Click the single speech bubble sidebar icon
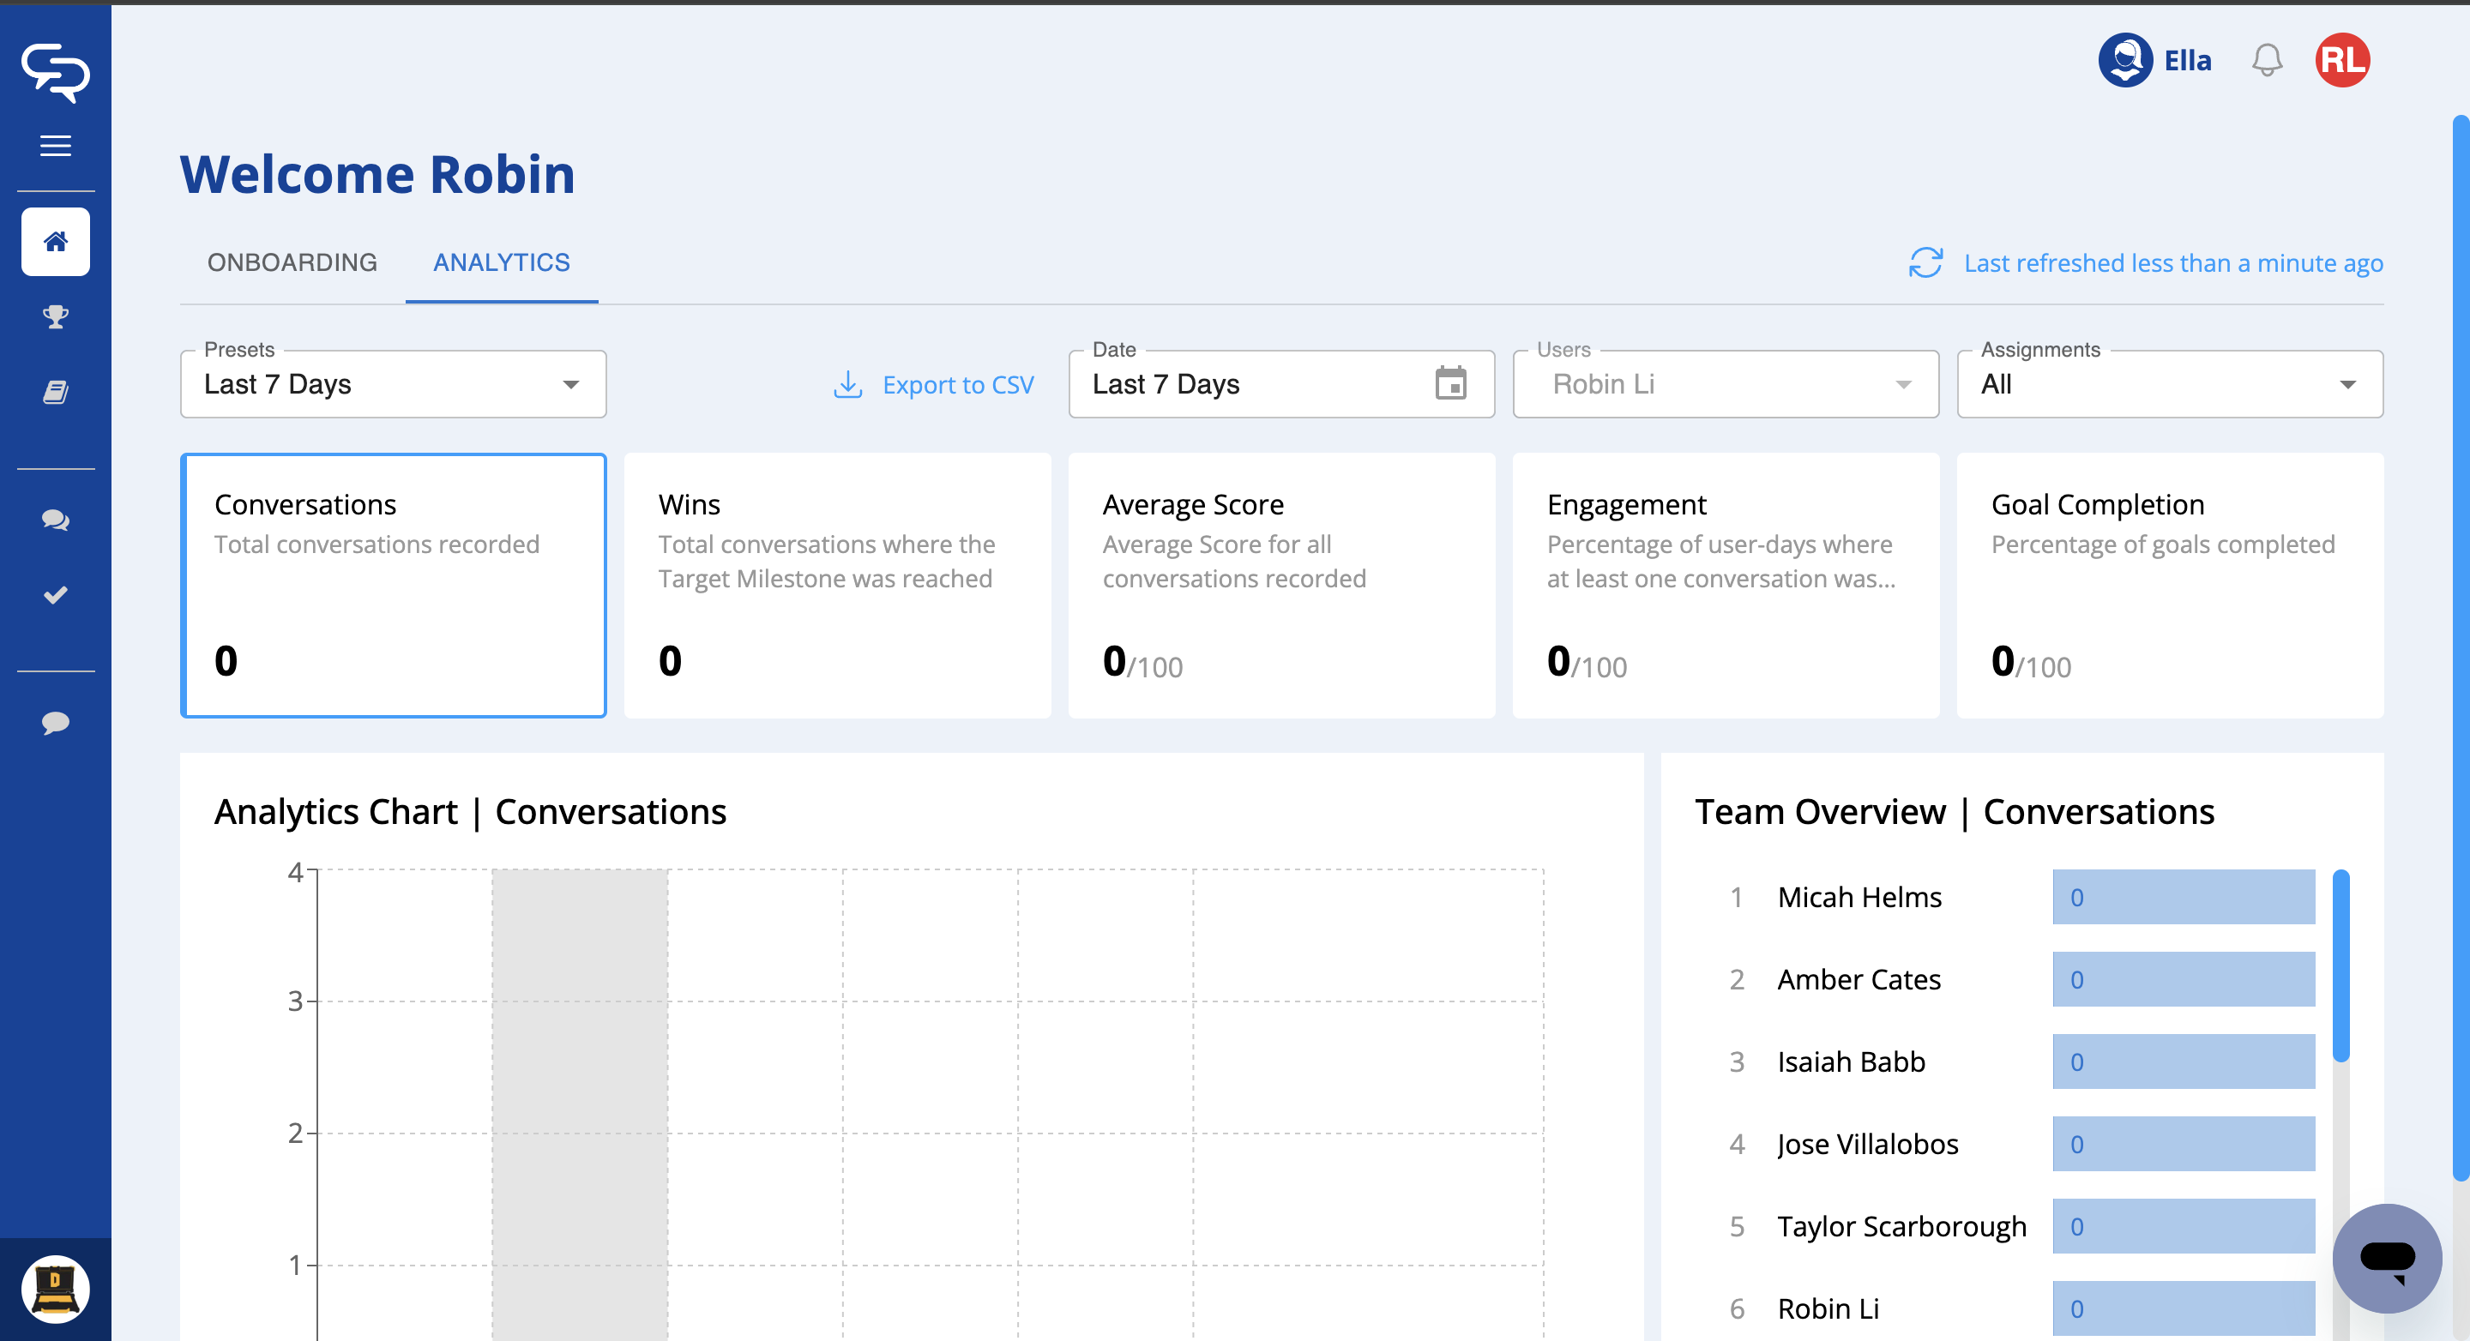This screenshot has height=1341, width=2470. pyautogui.click(x=56, y=723)
